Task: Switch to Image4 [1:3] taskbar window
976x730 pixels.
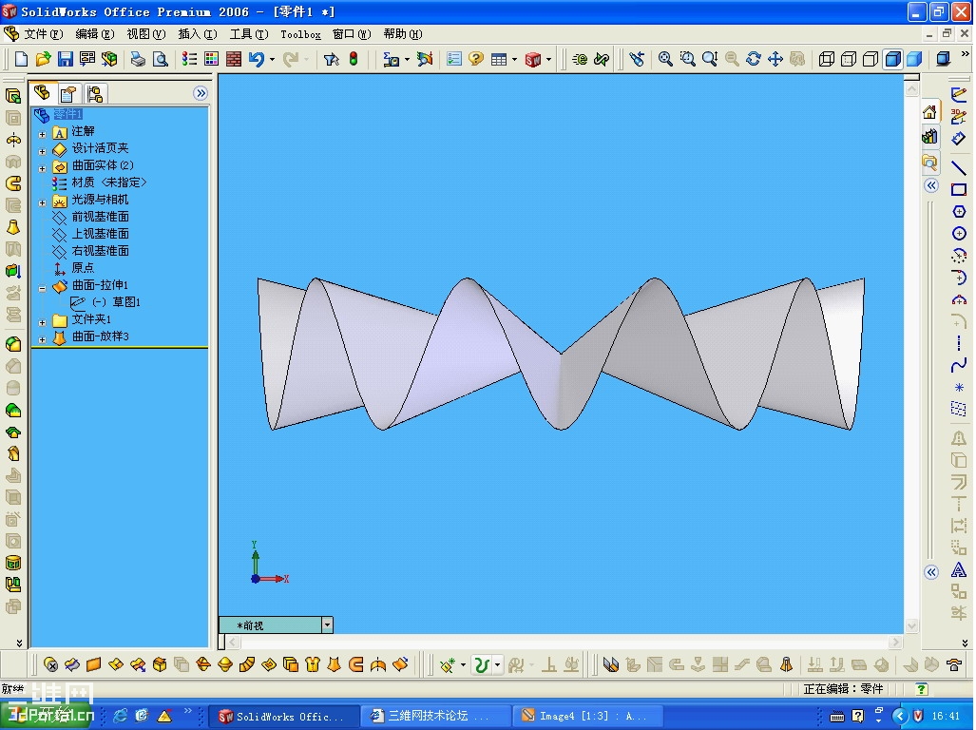Action: click(x=589, y=716)
